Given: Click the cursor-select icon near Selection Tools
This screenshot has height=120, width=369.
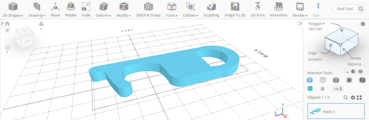Looking at the screenshot, I should coord(346,71).
